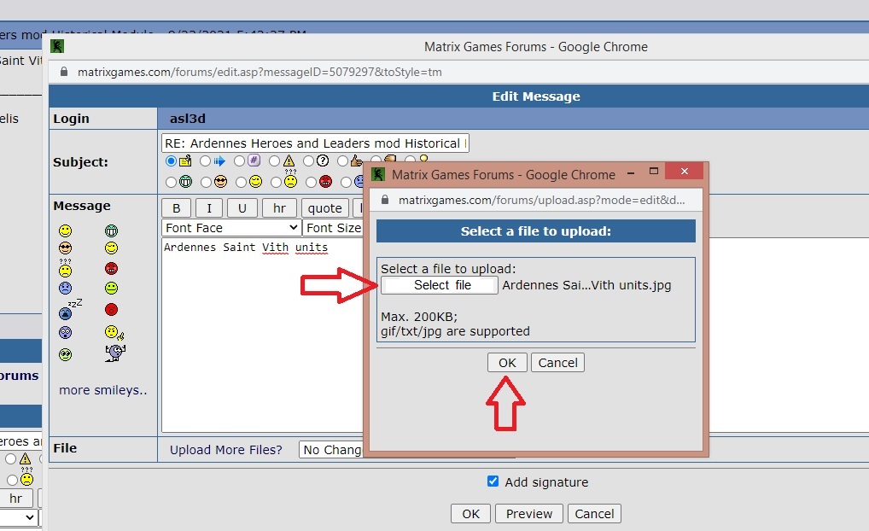Apply underline with the U button
This screenshot has width=869, height=531.
coord(242,207)
